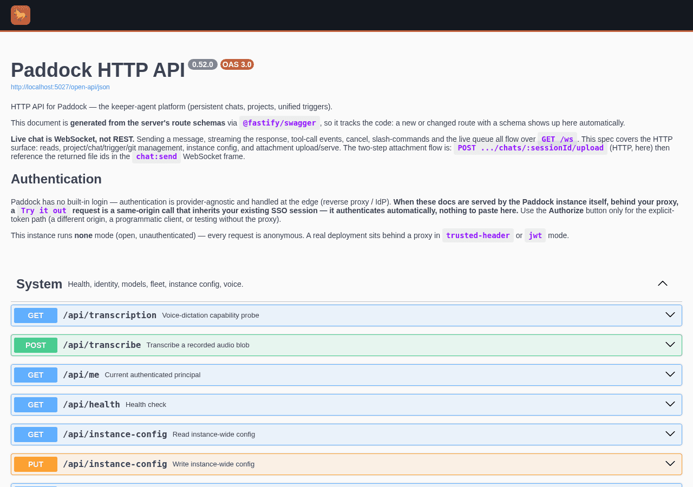This screenshot has height=487, width=693.
Task: Select the /api/transcribe path text
Action: [102, 345]
